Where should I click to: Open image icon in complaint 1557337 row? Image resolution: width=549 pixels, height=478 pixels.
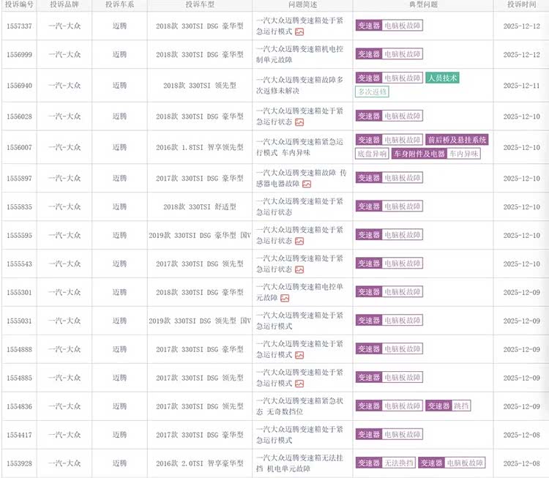coord(299,32)
